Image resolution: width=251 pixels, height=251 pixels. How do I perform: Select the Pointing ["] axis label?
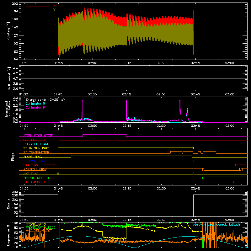(x=8, y=31)
